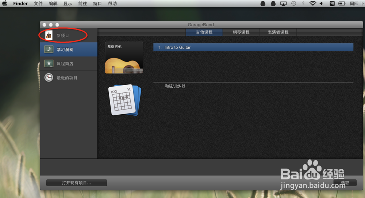Screen dimensions: 365x198
Task: Click the Wi-Fi status icon
Action: [312, 4]
